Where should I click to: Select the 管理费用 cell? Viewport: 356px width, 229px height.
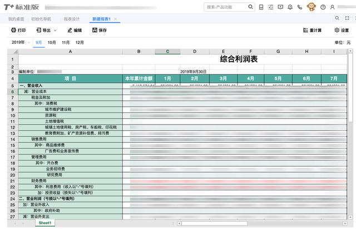71,157
